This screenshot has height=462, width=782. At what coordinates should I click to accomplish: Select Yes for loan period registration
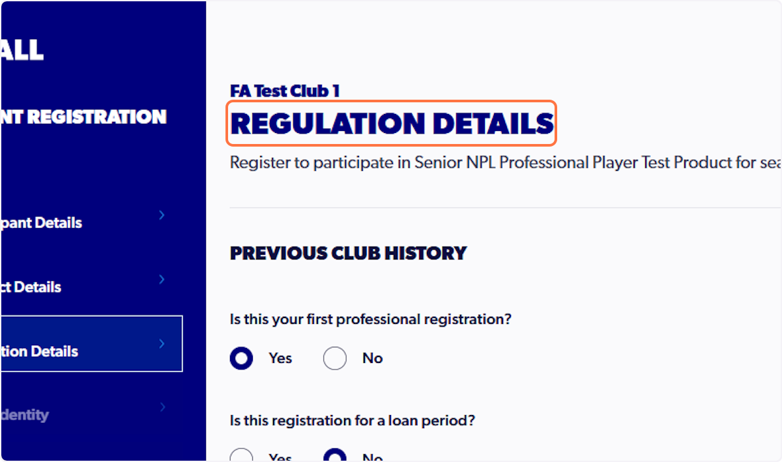(242, 456)
